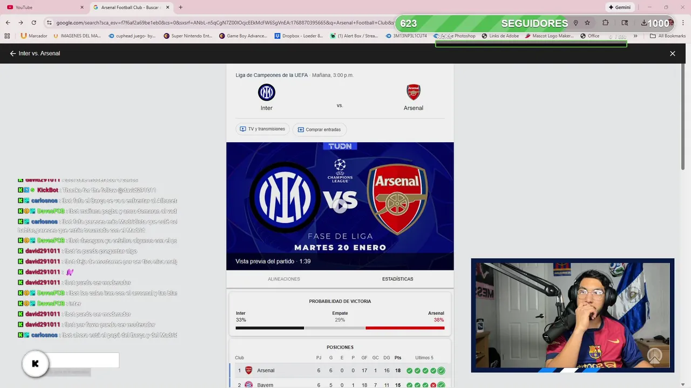The width and height of the screenshot is (691, 388).
Task: Open a new browser tab
Action: pyautogui.click(x=180, y=8)
